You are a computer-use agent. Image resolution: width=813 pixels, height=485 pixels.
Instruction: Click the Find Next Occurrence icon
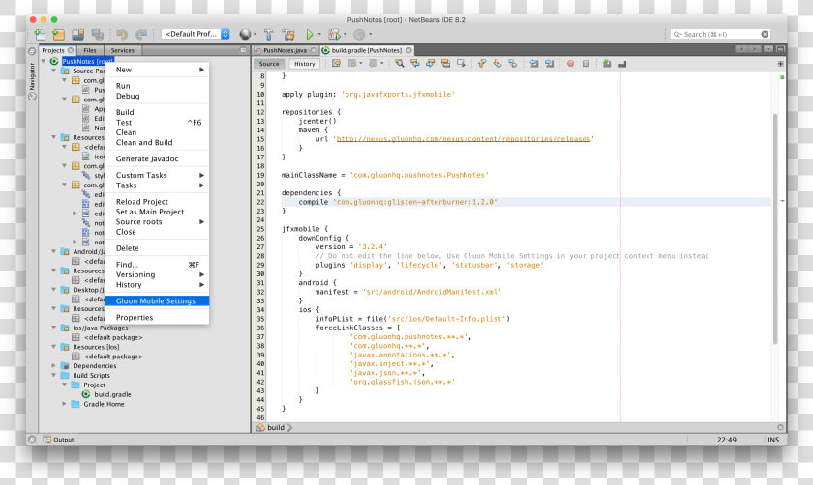click(430, 63)
